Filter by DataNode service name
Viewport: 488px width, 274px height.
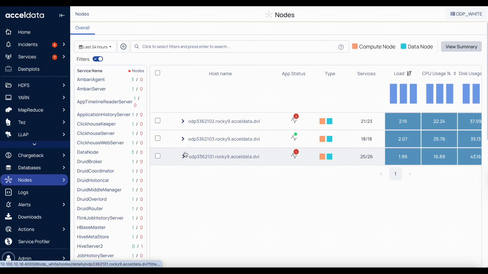click(x=88, y=152)
